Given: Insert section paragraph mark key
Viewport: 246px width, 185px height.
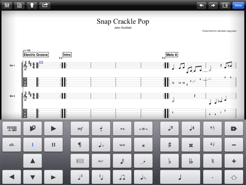Looking at the screenshot, I should click(x=80, y=145).
